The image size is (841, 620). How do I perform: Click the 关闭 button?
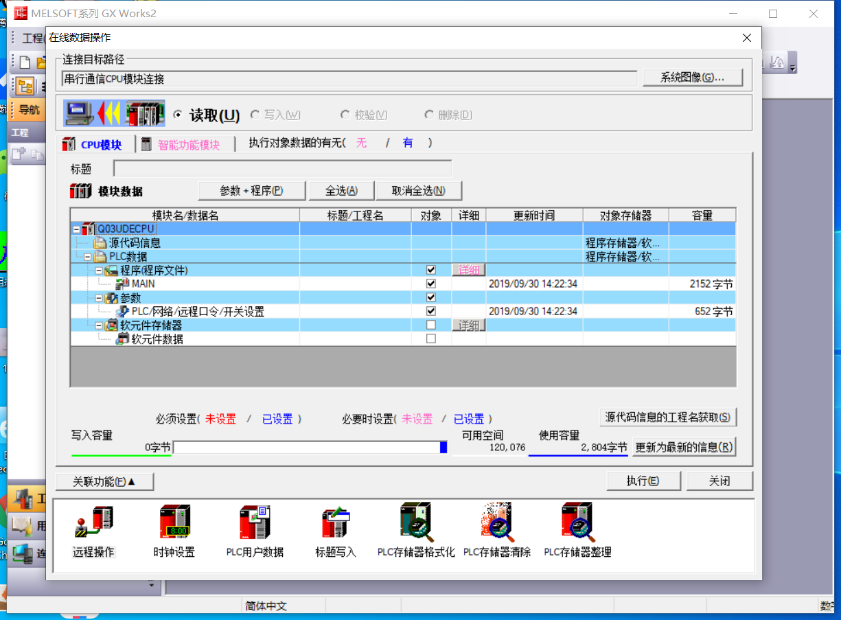(x=719, y=481)
